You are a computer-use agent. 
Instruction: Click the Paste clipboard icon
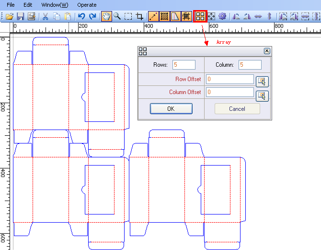coord(68,16)
